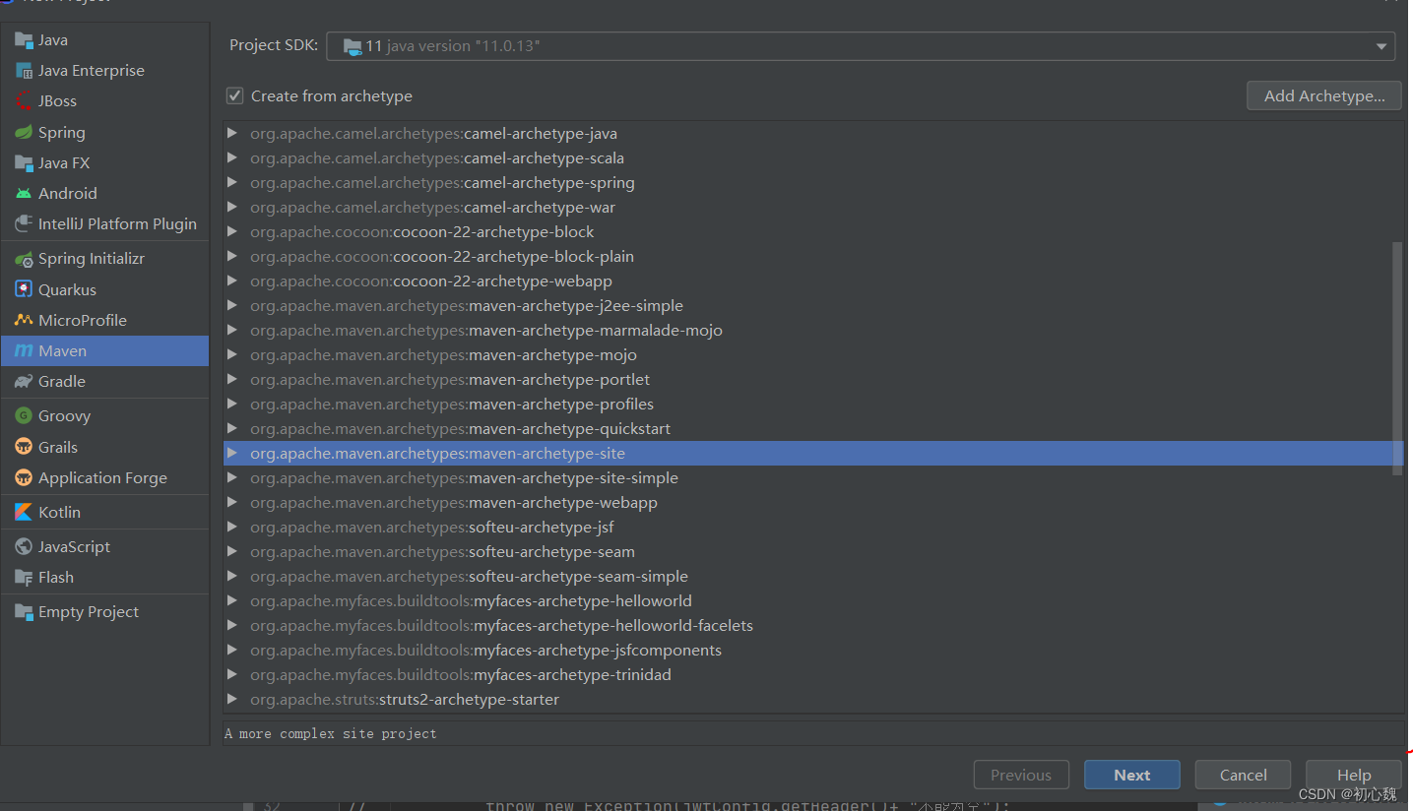
Task: Select myfaces-archetype-helloworld-facelets archetype
Action: 813,625
